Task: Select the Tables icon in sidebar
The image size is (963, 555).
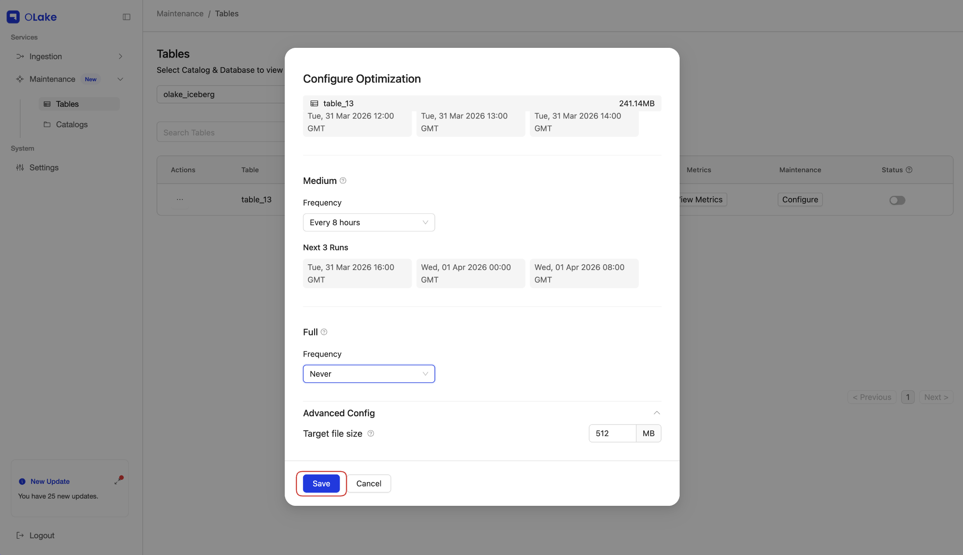Action: (47, 104)
